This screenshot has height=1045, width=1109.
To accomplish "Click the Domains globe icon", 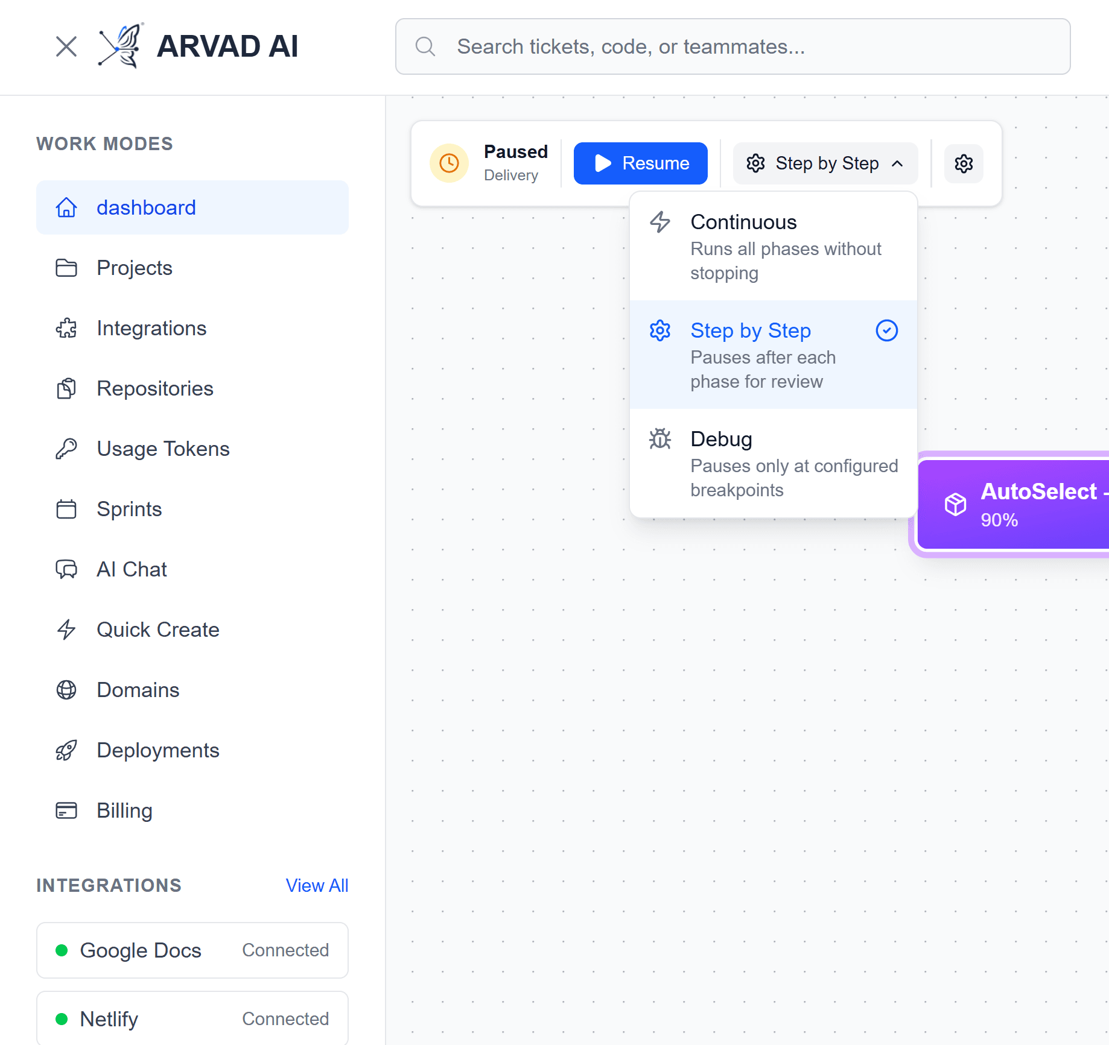I will coord(66,690).
